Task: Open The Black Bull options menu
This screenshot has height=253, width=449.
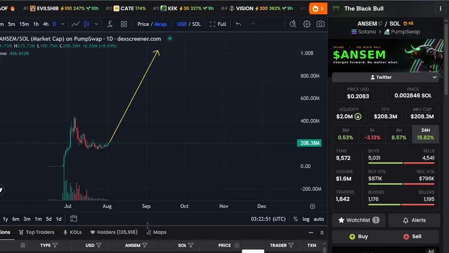Action: pyautogui.click(x=440, y=9)
